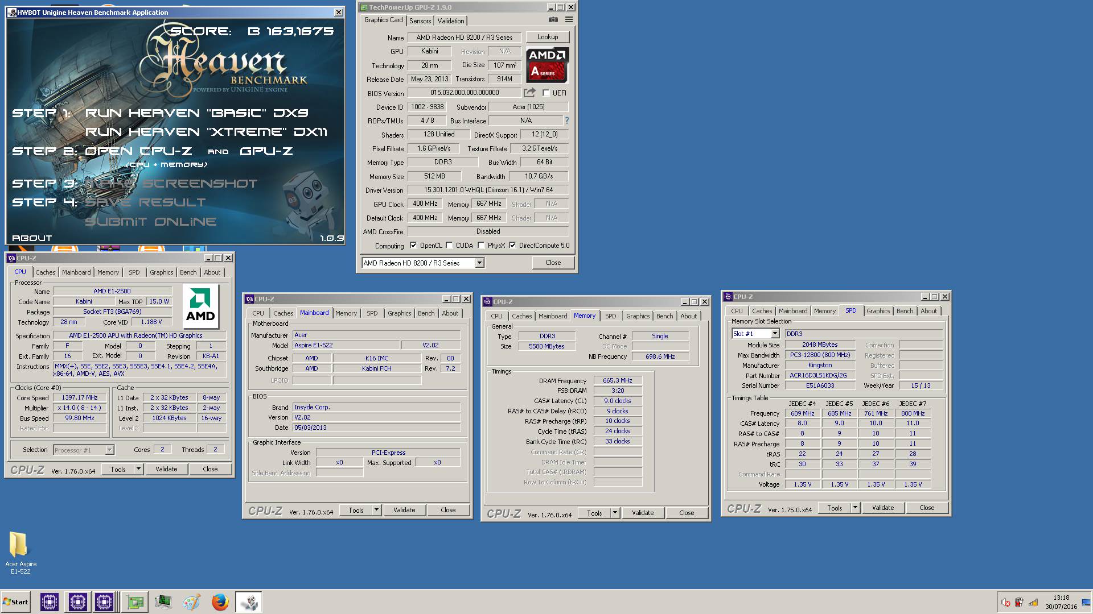Open the GPU-Z hamburger menu icon
This screenshot has width=1093, height=614.
[569, 20]
